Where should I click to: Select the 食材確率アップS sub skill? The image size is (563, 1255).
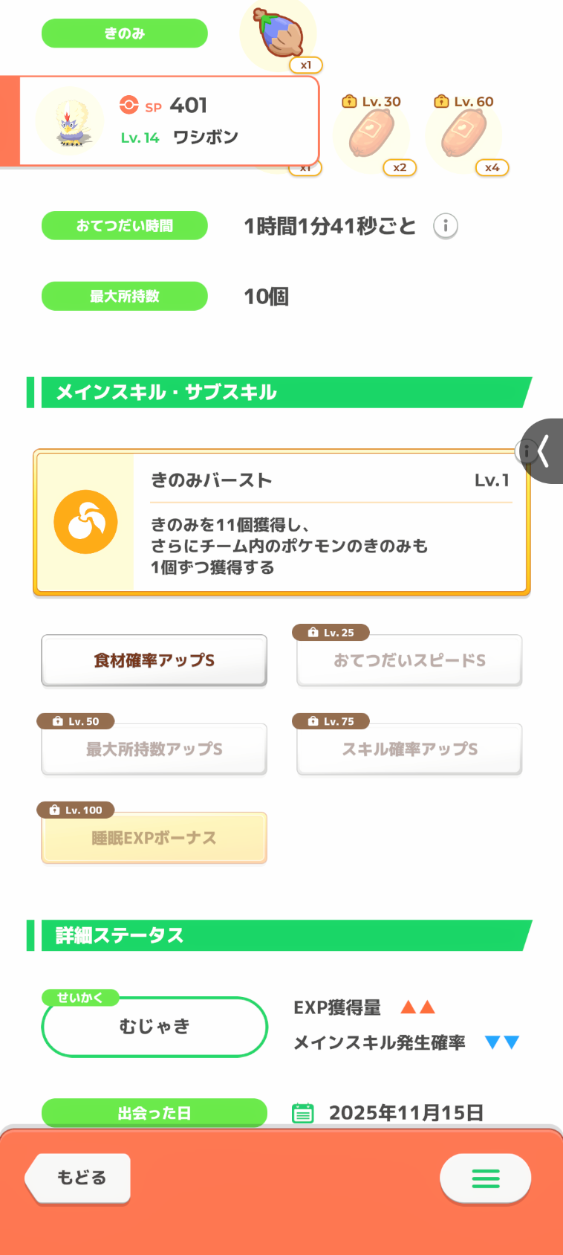(154, 660)
